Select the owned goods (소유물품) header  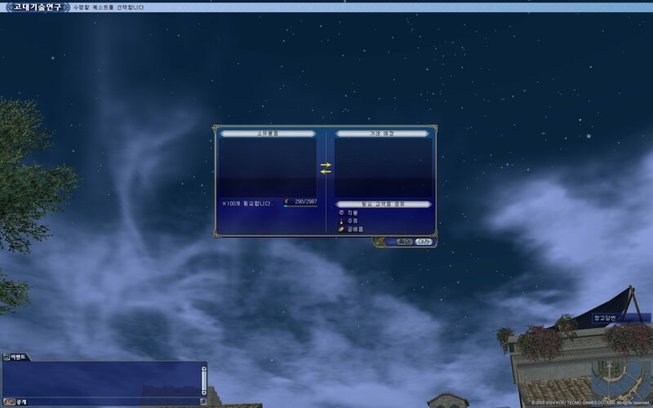click(x=268, y=134)
